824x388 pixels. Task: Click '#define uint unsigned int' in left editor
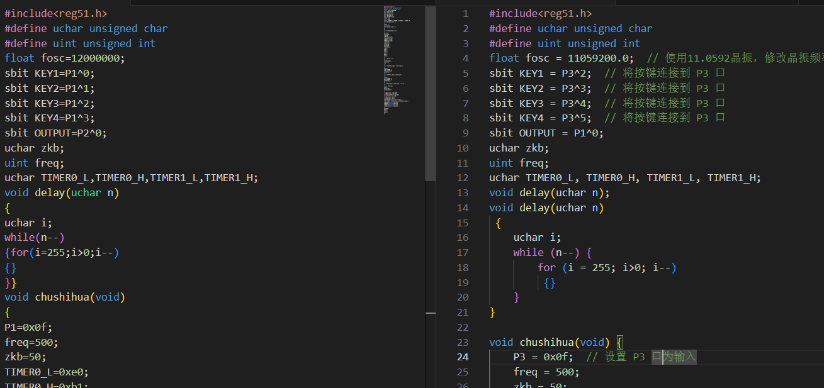(80, 43)
